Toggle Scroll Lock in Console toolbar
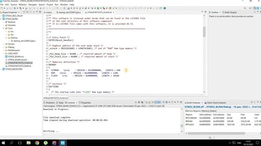The height and width of the screenshot is (146, 261). coord(149,102)
